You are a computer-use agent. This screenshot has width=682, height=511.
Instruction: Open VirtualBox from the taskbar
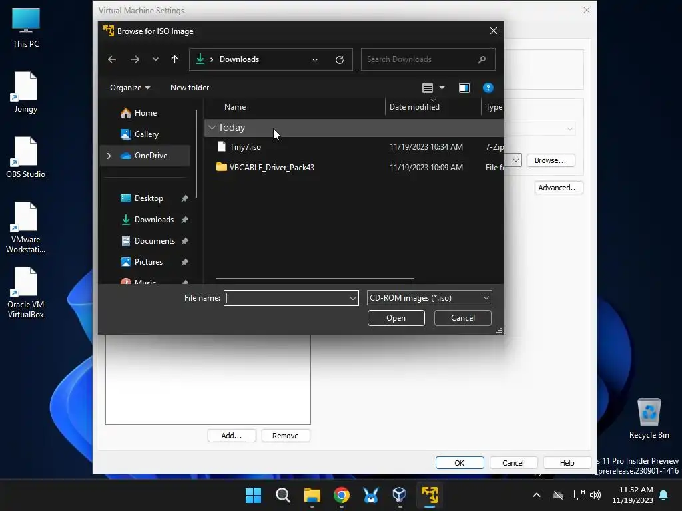(x=400, y=495)
